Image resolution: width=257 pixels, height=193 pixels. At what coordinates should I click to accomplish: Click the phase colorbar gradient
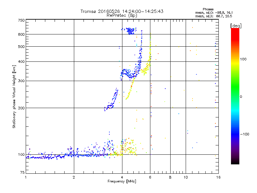point(235,96)
